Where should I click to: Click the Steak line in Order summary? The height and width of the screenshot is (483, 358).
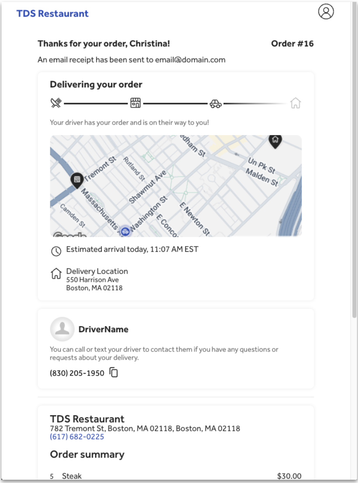pos(72,476)
